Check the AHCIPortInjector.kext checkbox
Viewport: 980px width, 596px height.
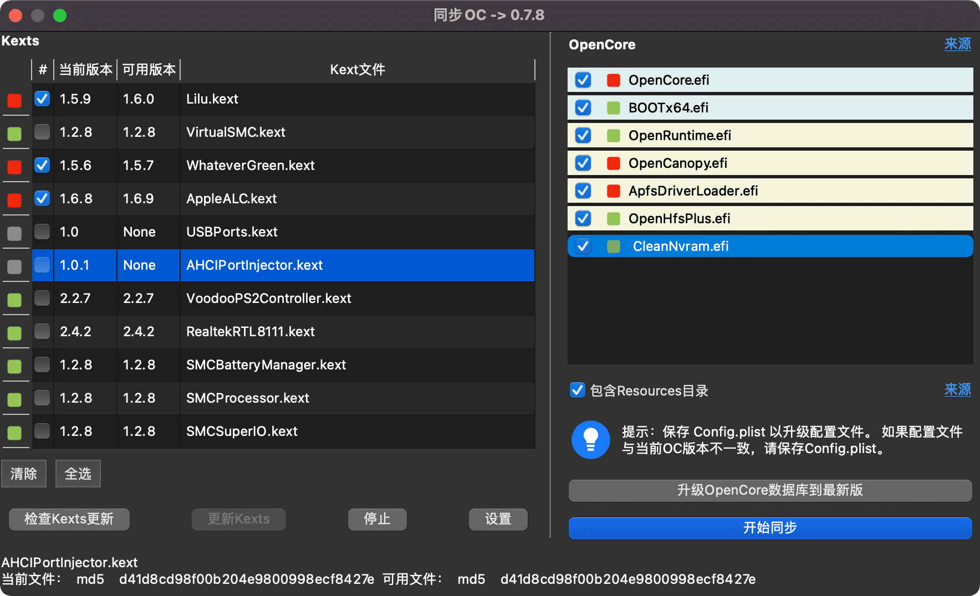42,265
